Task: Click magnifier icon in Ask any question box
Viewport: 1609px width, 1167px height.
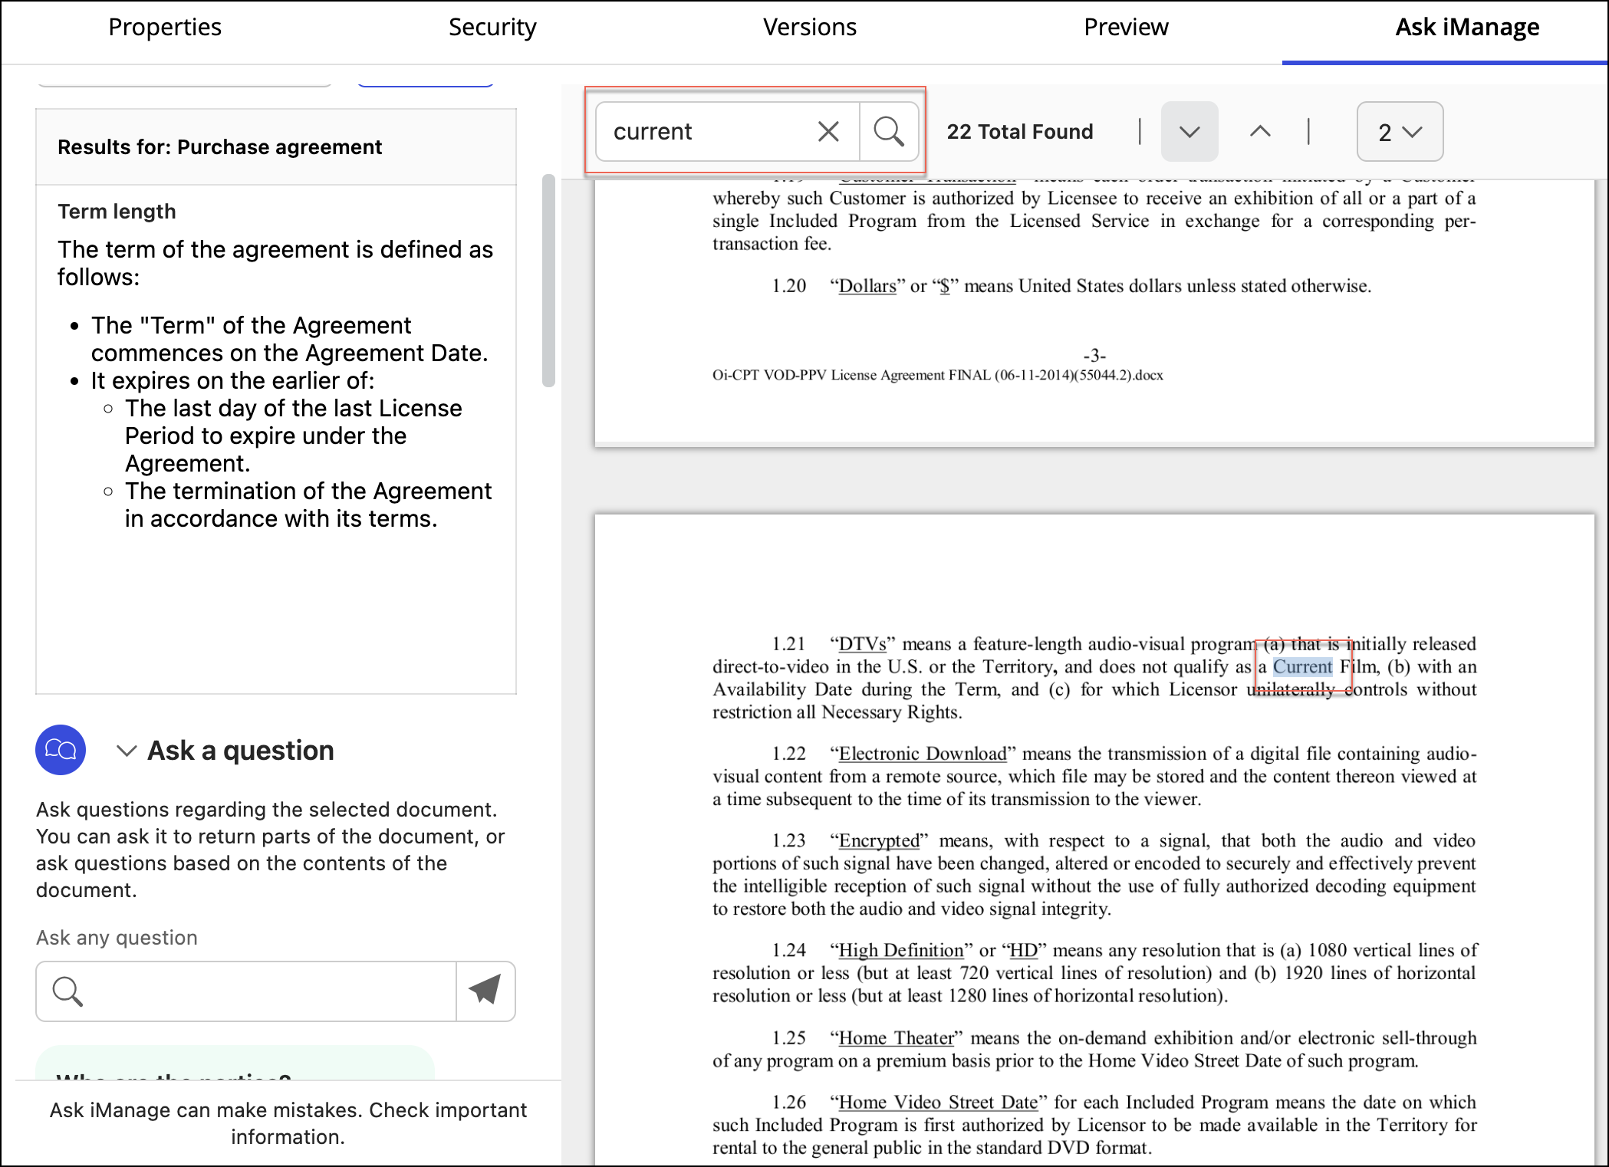Action: [67, 991]
